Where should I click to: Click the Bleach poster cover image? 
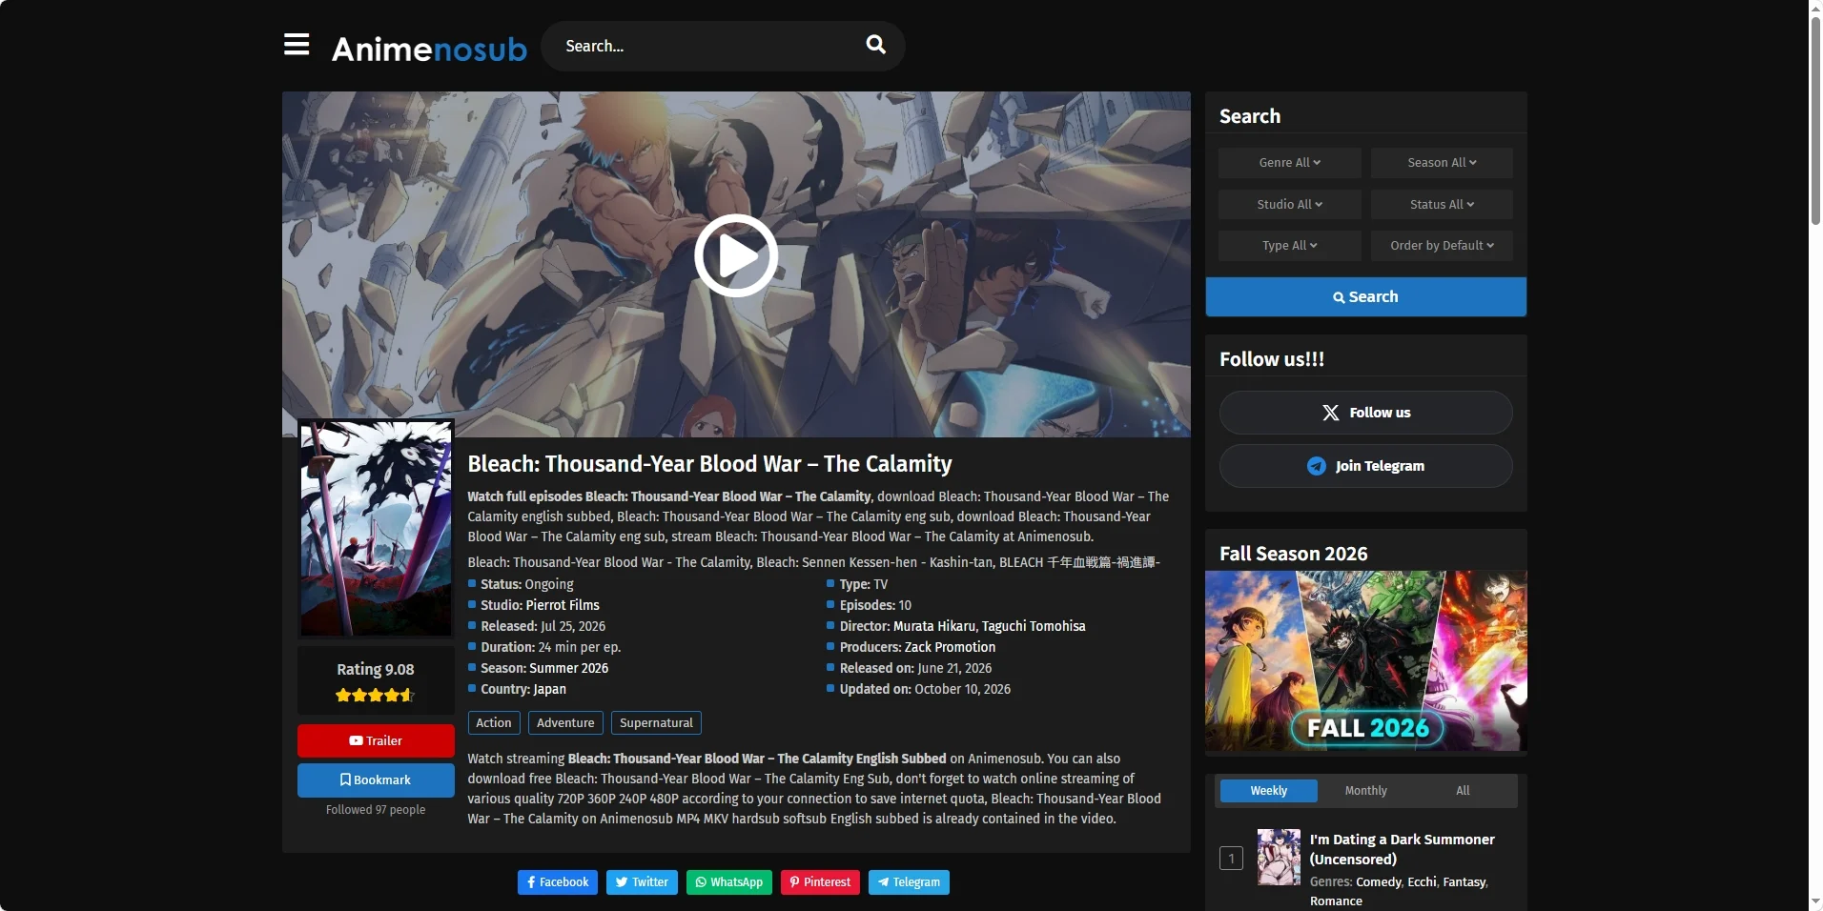[x=376, y=529]
